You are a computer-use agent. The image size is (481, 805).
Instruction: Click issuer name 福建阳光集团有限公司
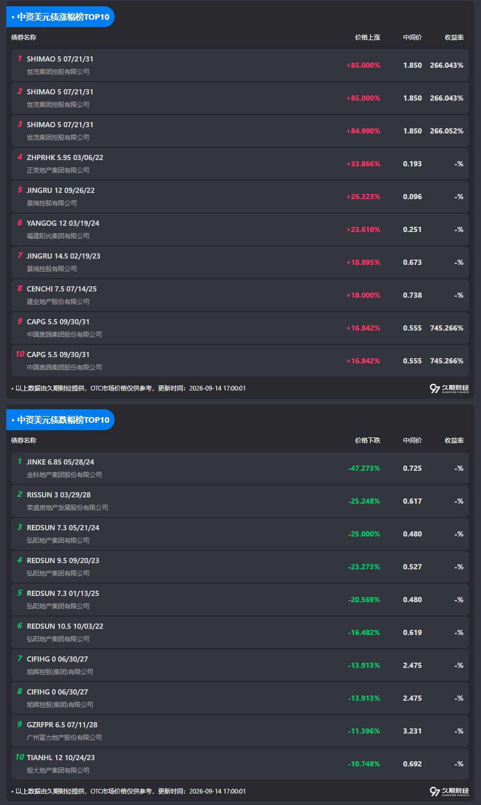[x=58, y=236]
